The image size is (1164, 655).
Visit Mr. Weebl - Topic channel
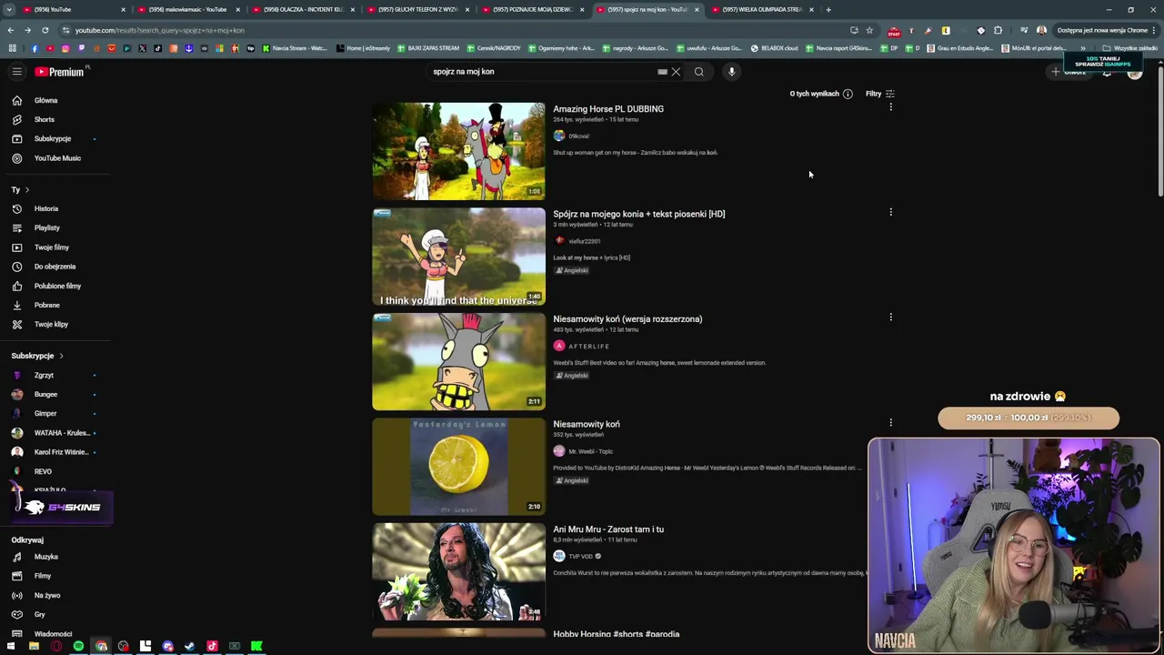tap(590, 451)
